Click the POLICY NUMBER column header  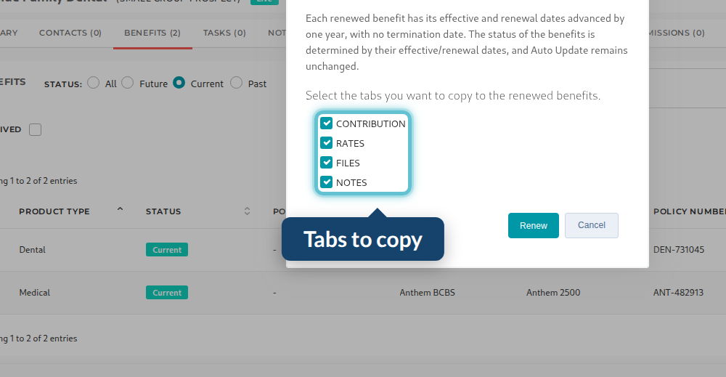(690, 211)
